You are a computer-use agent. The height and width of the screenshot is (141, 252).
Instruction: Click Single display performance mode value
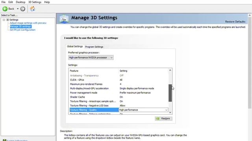coord(137,89)
